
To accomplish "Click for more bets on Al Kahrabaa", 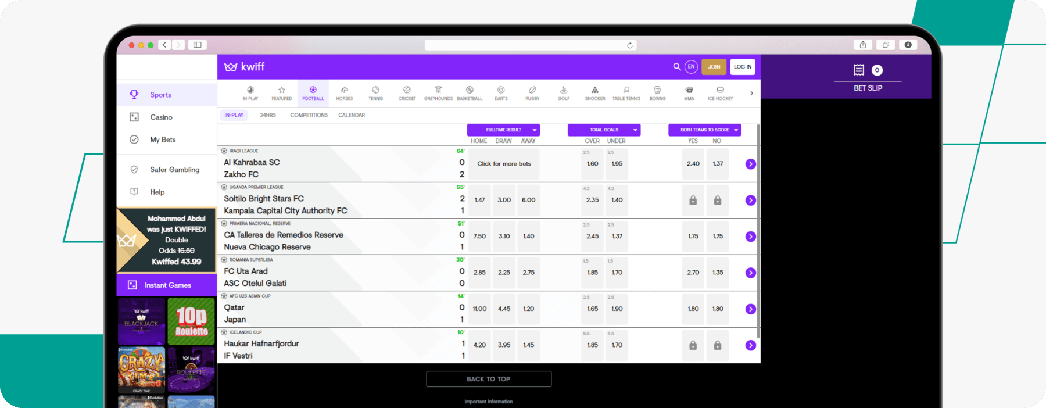I will pyautogui.click(x=504, y=164).
